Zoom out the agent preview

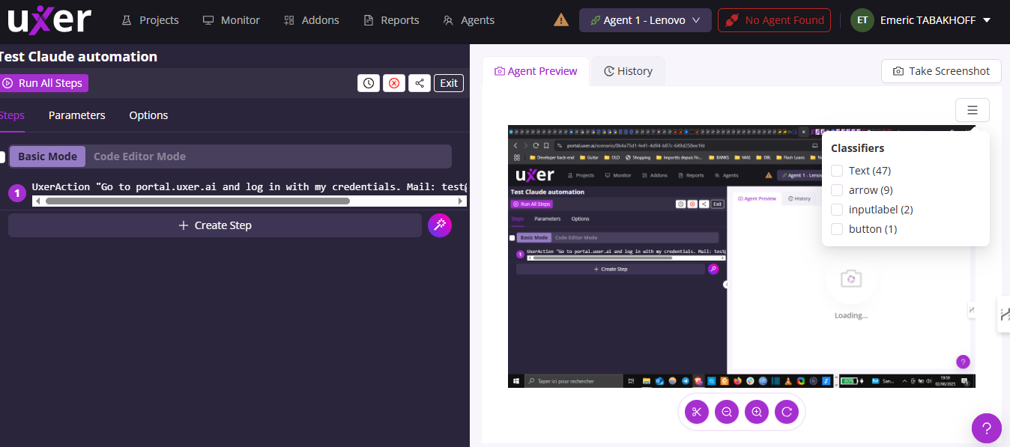point(727,411)
